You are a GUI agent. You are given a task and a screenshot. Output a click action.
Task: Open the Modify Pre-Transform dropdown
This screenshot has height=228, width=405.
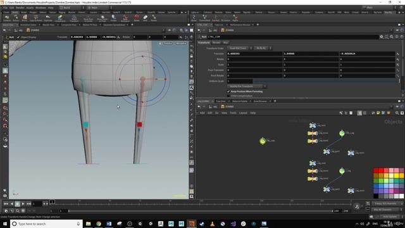[x=247, y=86]
